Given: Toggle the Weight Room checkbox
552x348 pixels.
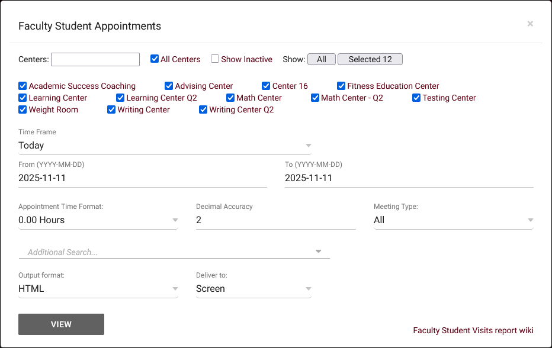Looking at the screenshot, I should 23,109.
